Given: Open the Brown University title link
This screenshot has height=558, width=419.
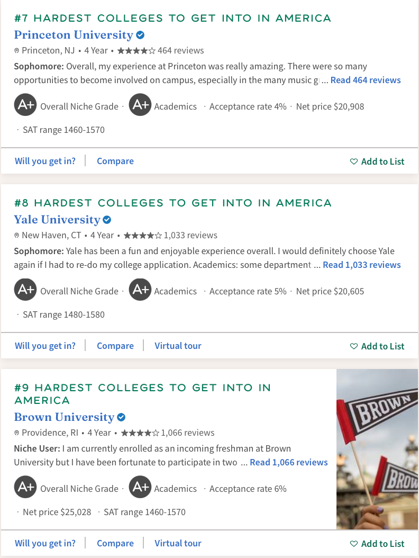Looking at the screenshot, I should click(x=64, y=417).
